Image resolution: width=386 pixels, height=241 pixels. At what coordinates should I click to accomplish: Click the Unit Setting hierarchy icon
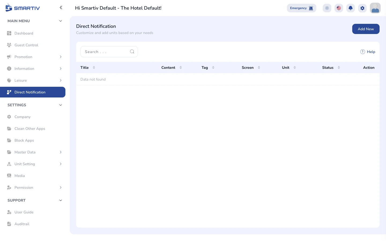tap(9, 164)
